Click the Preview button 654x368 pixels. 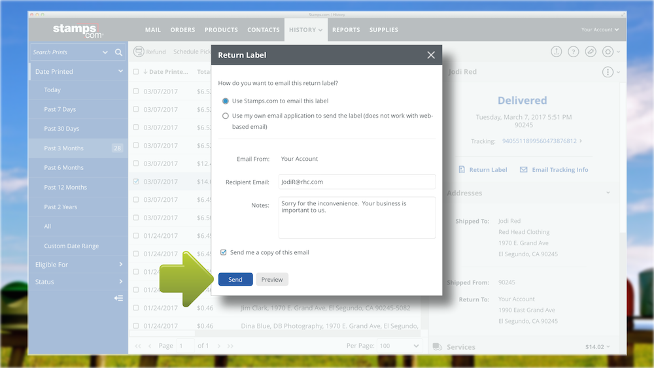(x=272, y=280)
